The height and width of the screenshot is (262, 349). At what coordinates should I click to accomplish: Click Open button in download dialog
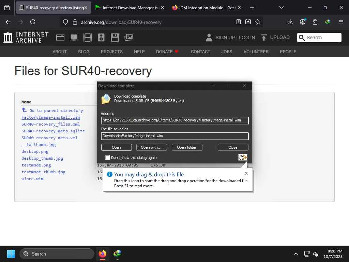pyautogui.click(x=117, y=147)
